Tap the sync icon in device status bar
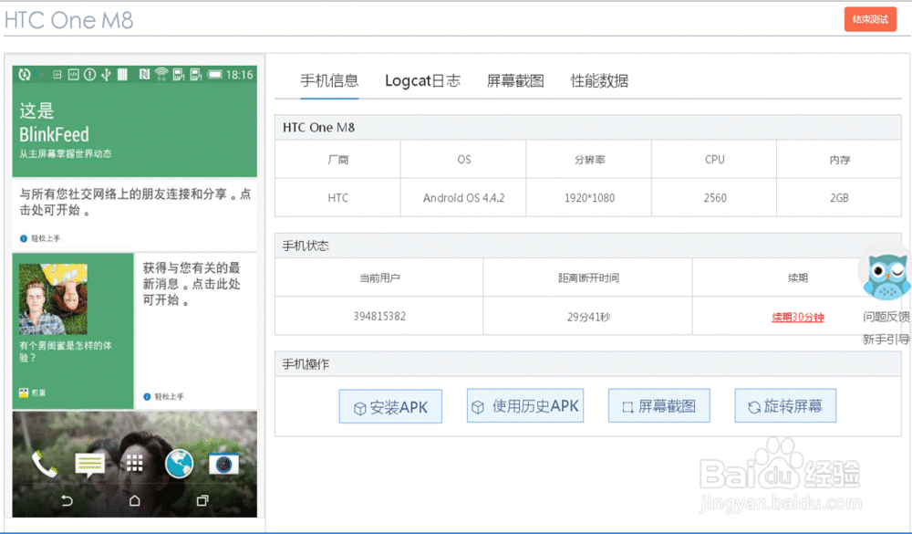Screen dimensions: 912x534 pyautogui.click(x=24, y=75)
